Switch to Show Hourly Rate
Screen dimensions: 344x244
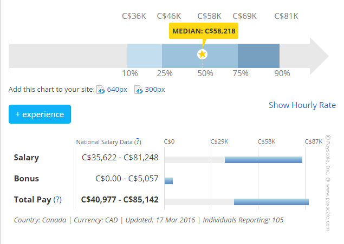(x=302, y=105)
